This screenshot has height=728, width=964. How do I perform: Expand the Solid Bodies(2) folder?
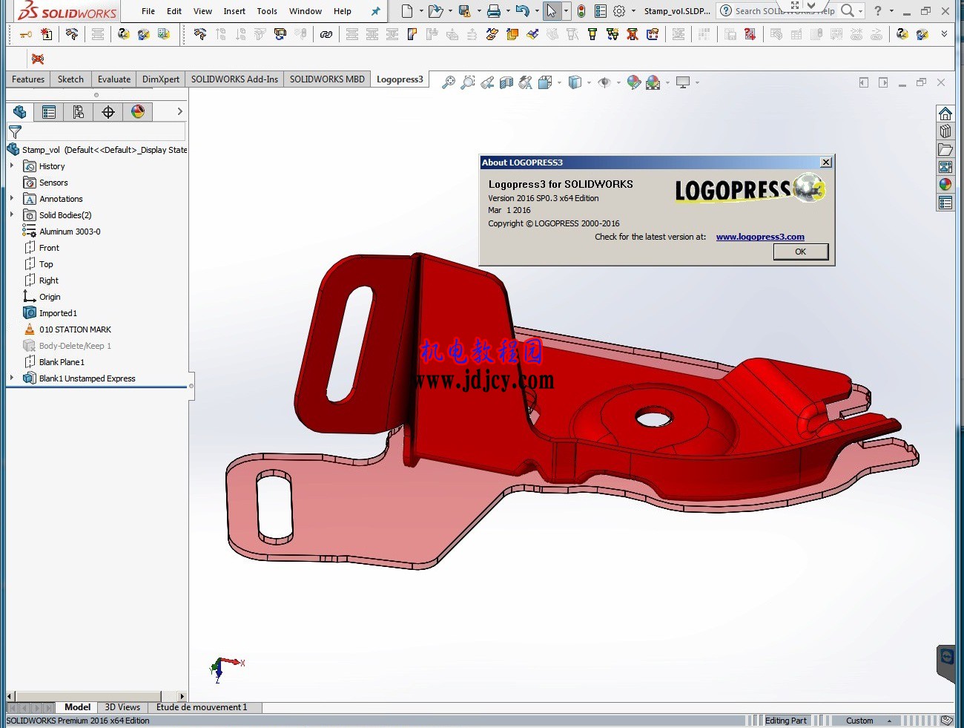(x=12, y=215)
